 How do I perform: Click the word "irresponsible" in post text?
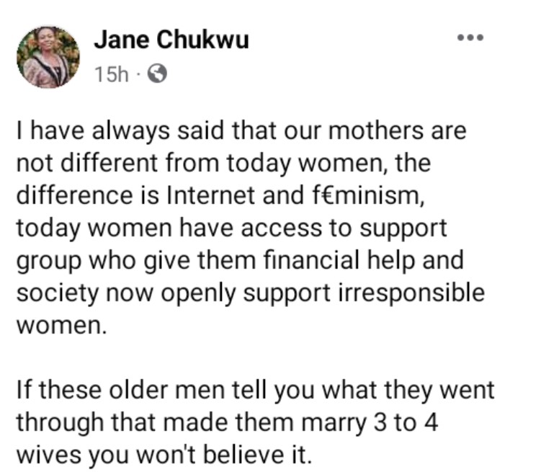point(411,293)
